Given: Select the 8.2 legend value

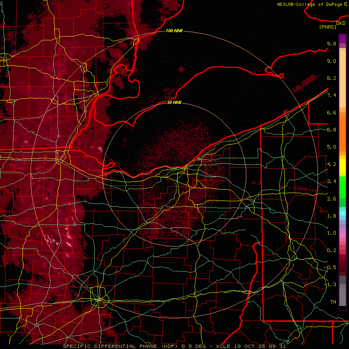Looking at the screenshot, I should (x=332, y=78).
